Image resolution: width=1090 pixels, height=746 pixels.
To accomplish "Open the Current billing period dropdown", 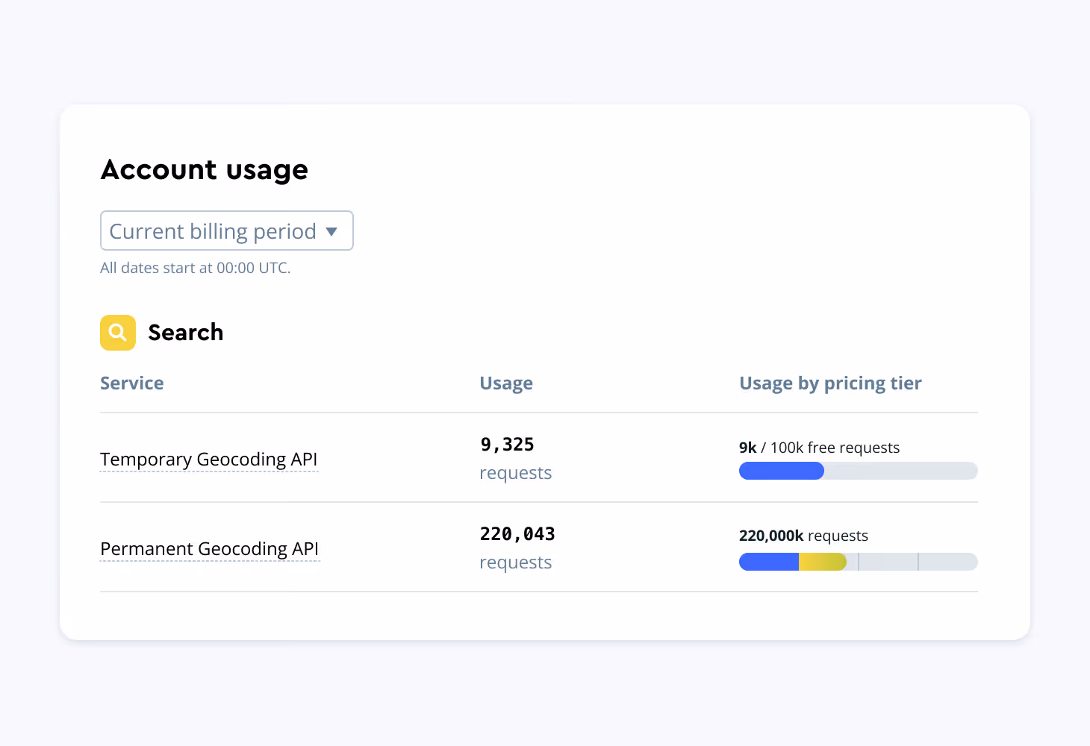I will (213, 231).
